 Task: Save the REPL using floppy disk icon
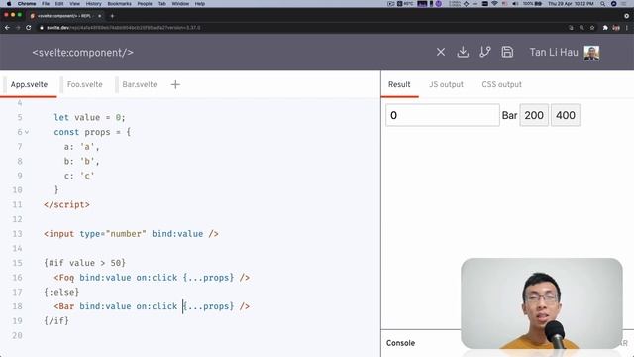(507, 52)
